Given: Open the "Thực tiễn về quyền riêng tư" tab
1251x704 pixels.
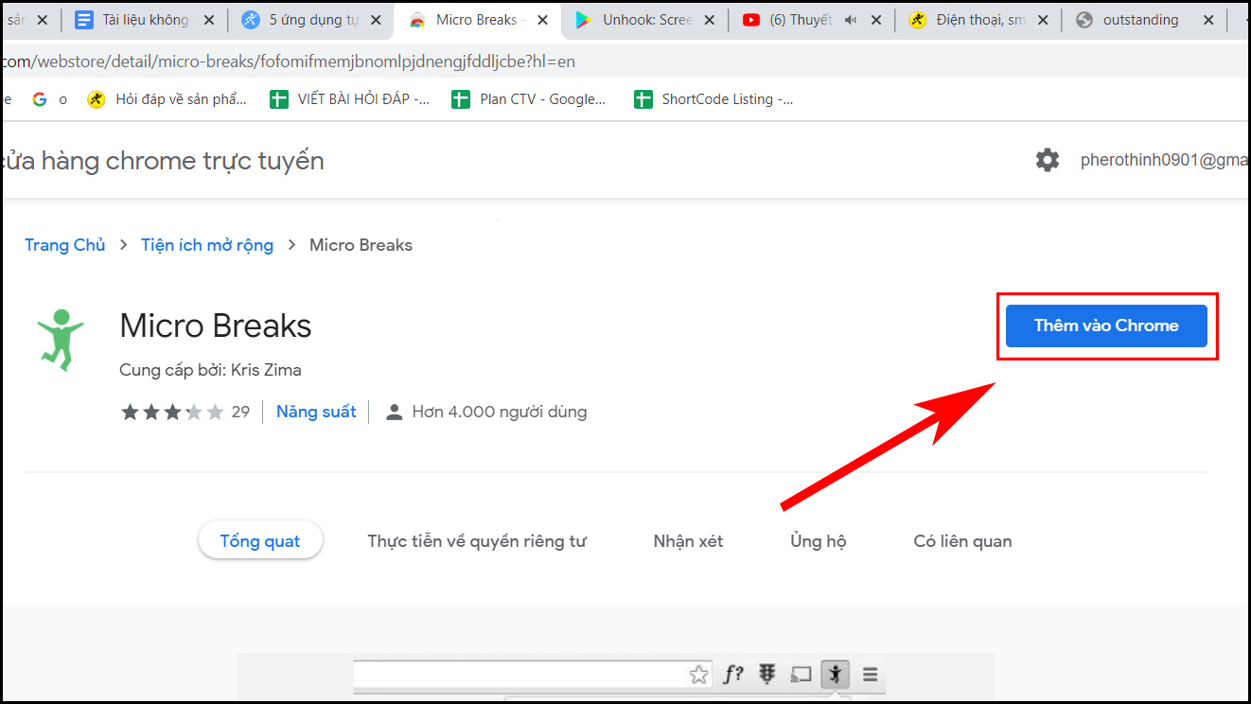Looking at the screenshot, I should coord(477,541).
